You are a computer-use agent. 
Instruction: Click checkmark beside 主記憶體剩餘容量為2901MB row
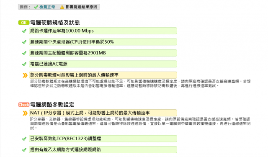(x=24, y=53)
